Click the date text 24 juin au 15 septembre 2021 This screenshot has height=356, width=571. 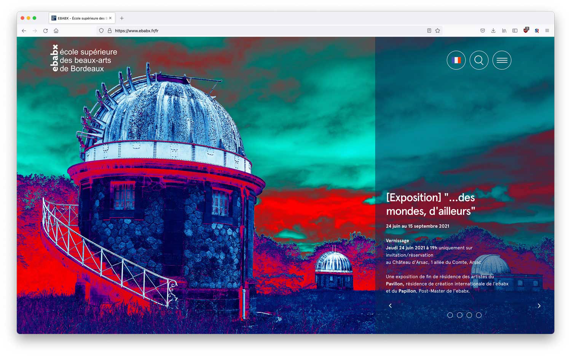coord(418,226)
